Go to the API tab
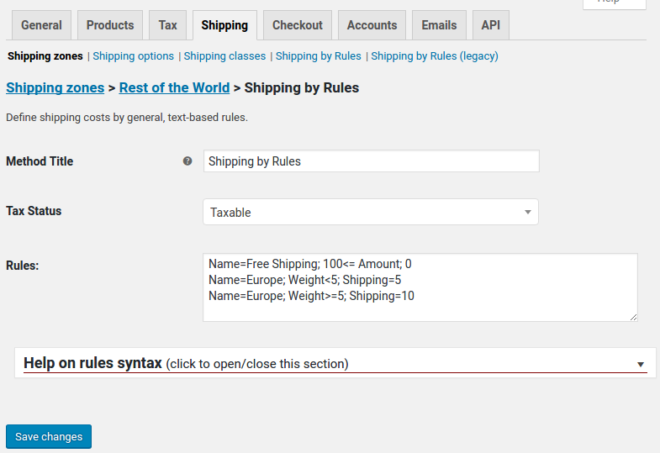The height and width of the screenshot is (453, 660). (x=490, y=25)
